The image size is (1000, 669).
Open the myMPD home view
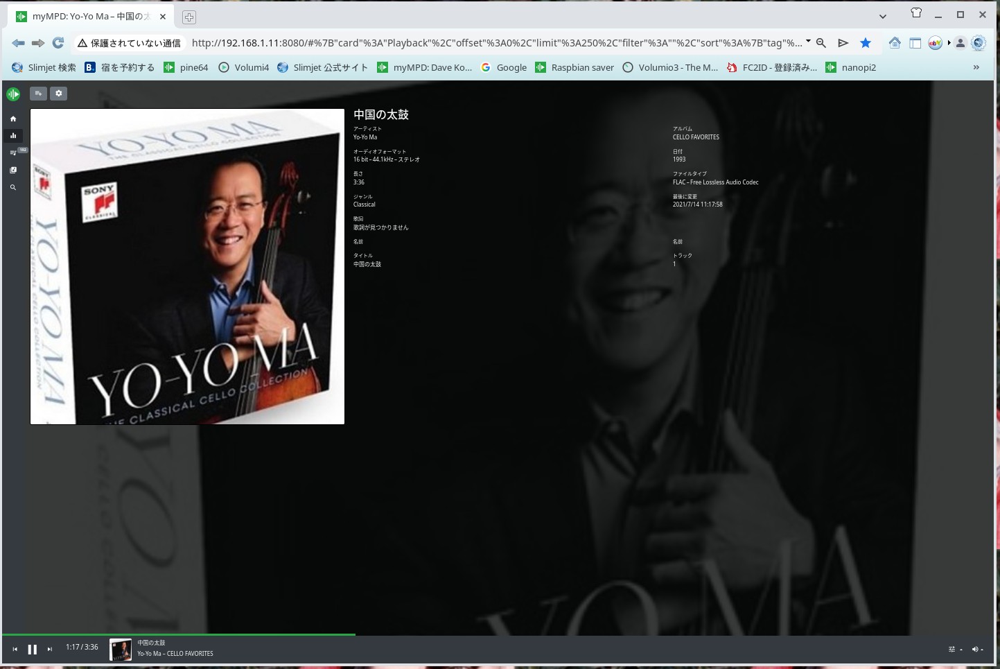pyautogui.click(x=13, y=119)
